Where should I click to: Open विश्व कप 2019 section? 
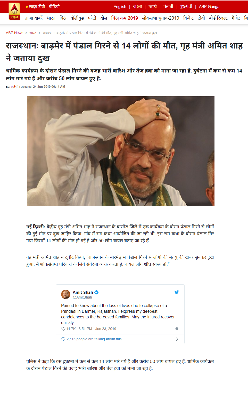(x=125, y=18)
